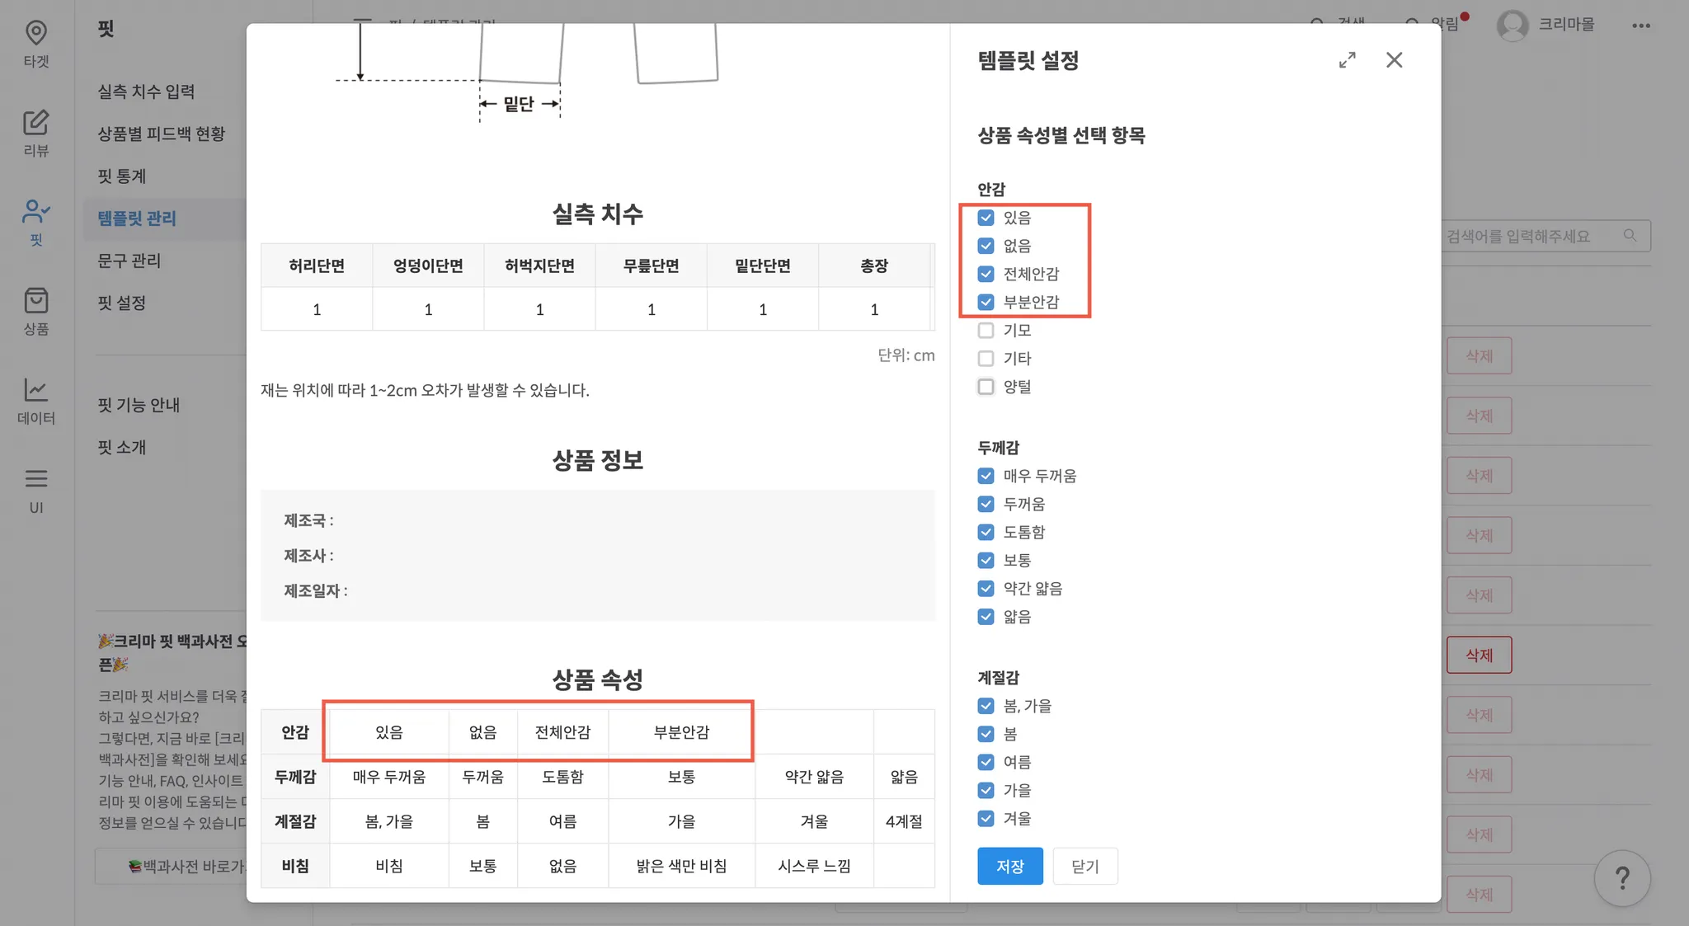Close the 템플릿 설정 dialog
The width and height of the screenshot is (1689, 926).
[x=1394, y=60]
